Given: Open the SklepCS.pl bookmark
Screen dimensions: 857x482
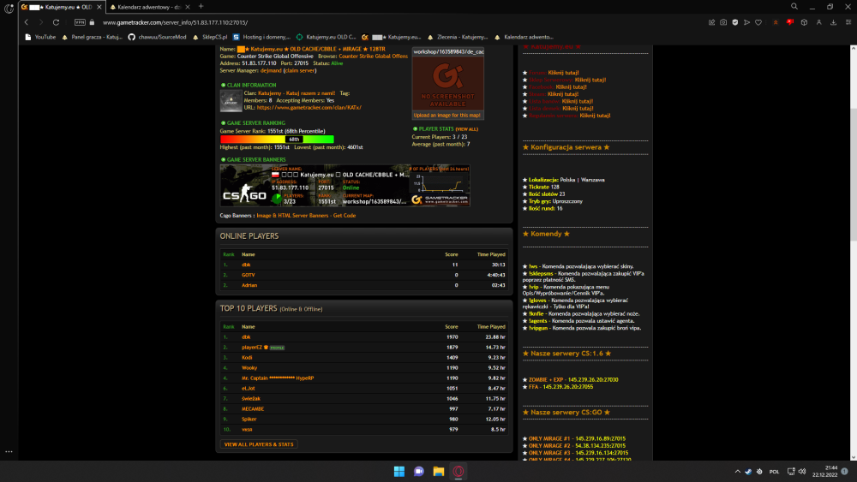Looking at the screenshot, I should click(210, 37).
